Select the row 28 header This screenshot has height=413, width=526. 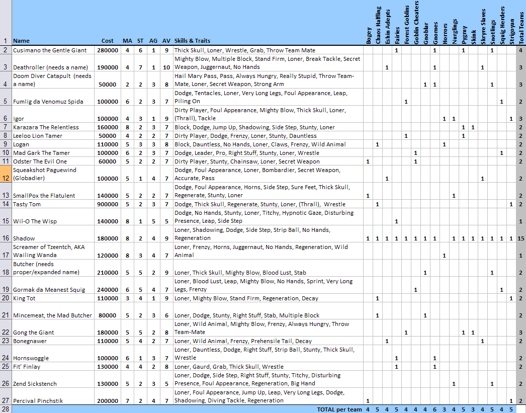pyautogui.click(x=6, y=409)
